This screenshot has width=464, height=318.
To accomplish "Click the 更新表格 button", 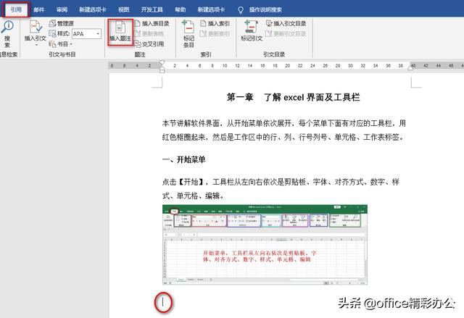I will click(x=149, y=34).
